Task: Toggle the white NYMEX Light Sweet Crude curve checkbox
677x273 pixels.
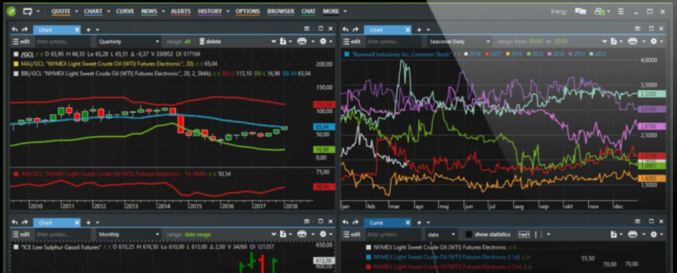Action: (x=368, y=248)
